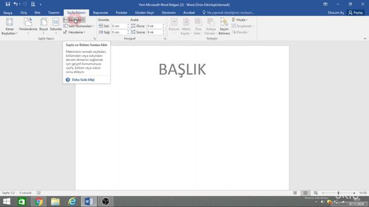Screen dimensions: 369x207
Task: Open the Görünüm tab
Action: (168, 13)
